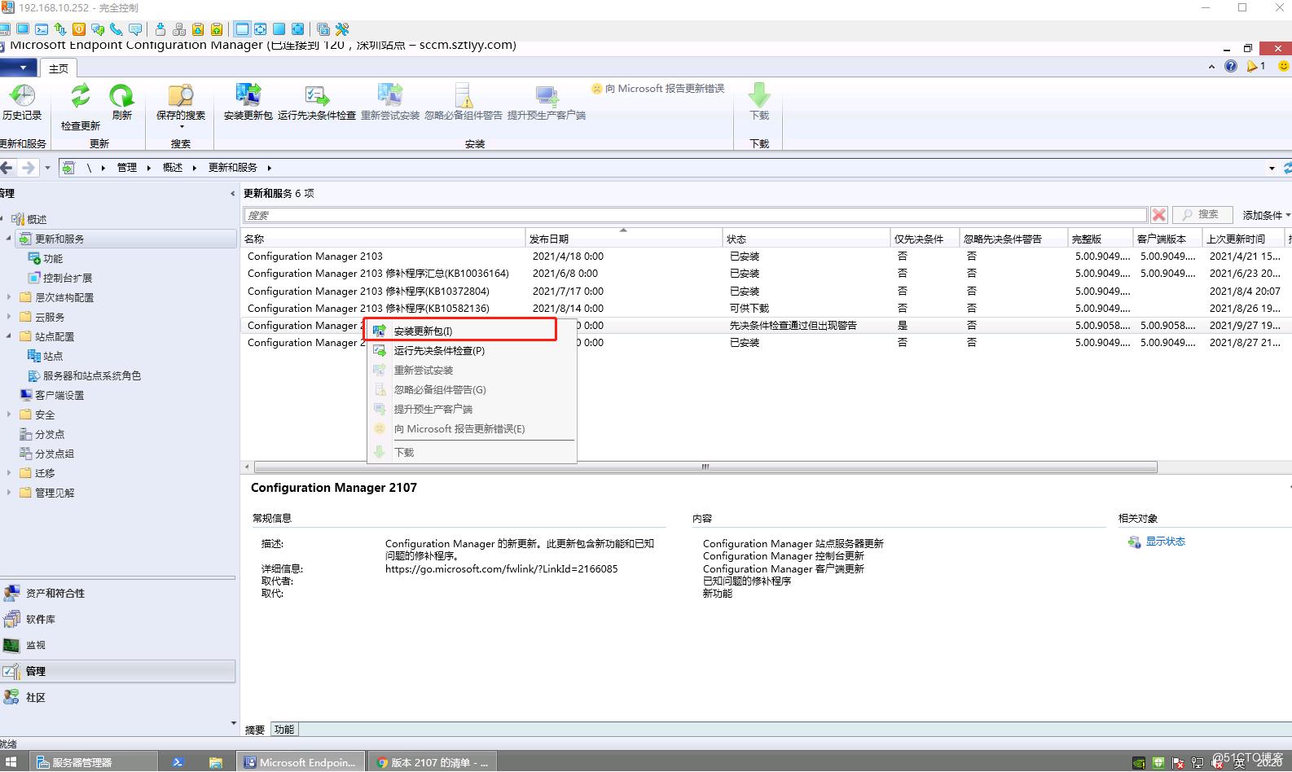Screen dimensions: 1292x772
Task: Open 服务器和站点系统角色 node
Action: [92, 375]
